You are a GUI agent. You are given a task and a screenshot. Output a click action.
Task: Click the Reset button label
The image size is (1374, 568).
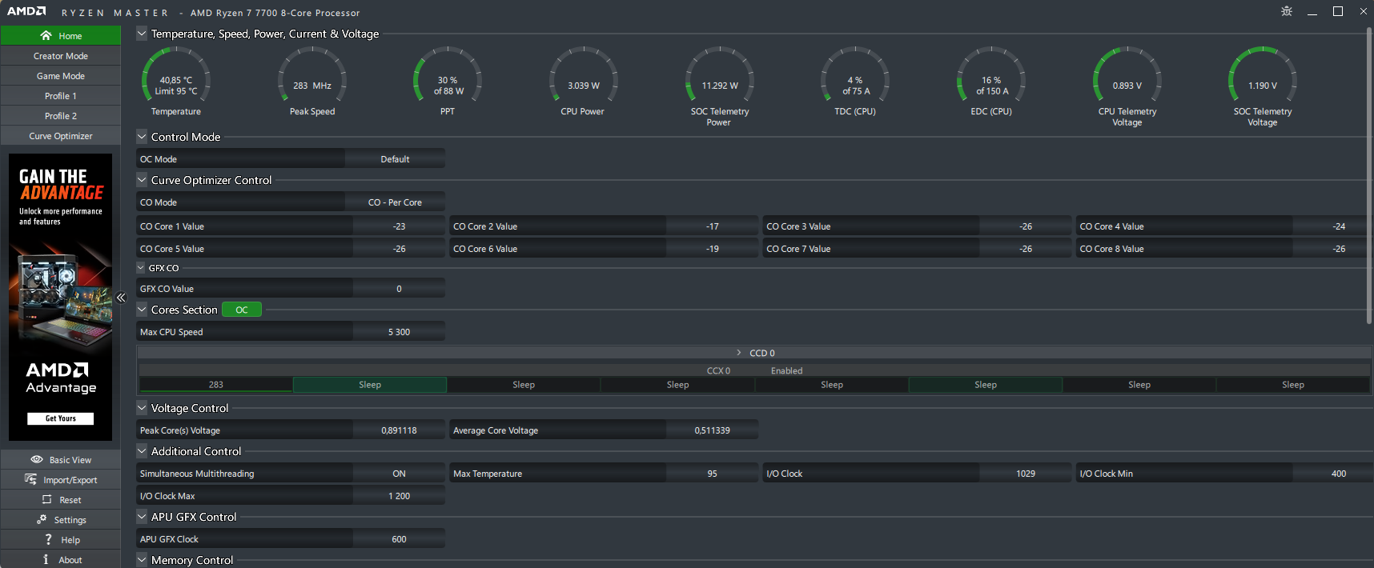click(70, 500)
